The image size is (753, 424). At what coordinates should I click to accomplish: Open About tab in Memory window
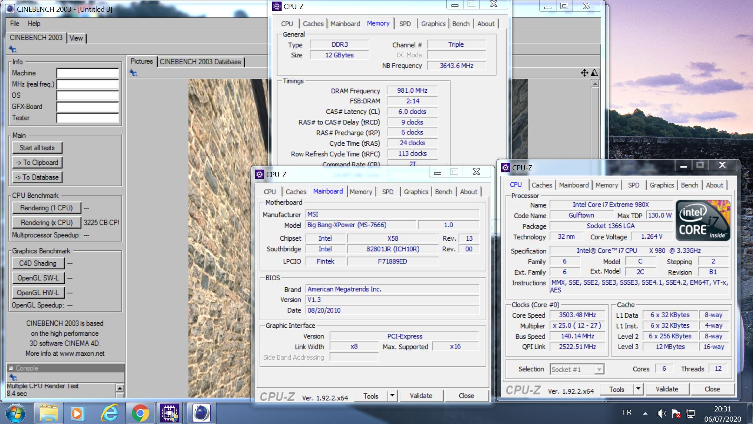click(486, 24)
